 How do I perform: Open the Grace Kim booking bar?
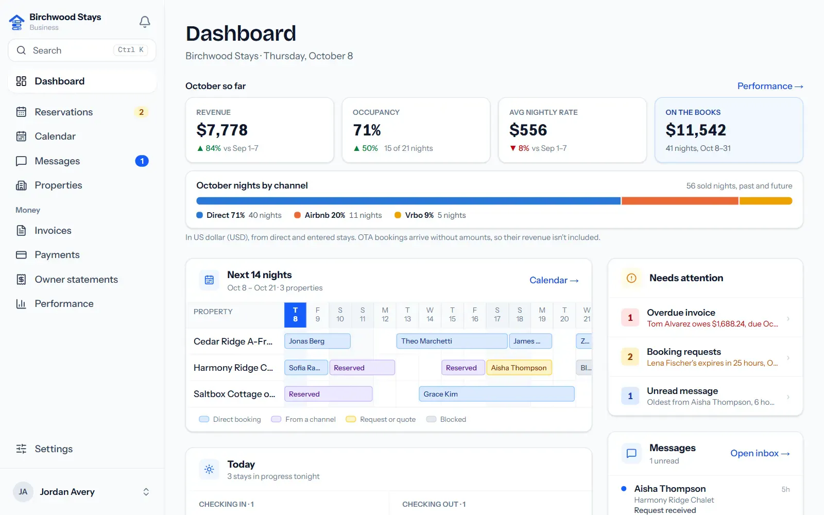coord(496,394)
